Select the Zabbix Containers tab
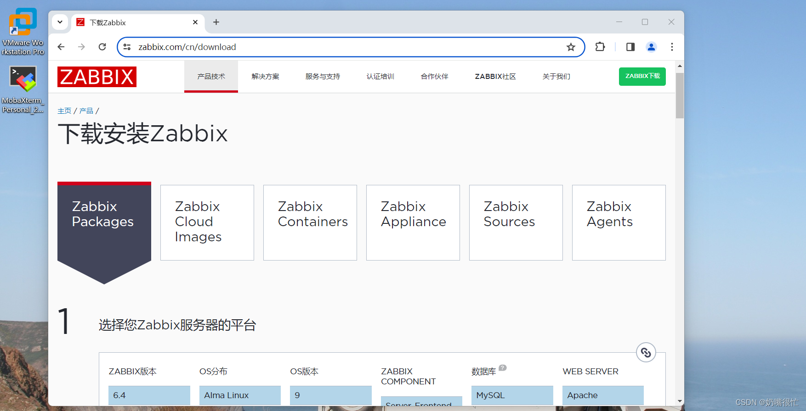 [x=310, y=222]
